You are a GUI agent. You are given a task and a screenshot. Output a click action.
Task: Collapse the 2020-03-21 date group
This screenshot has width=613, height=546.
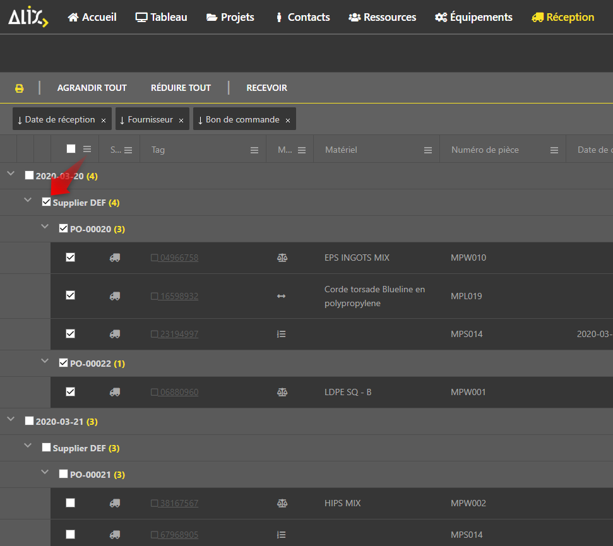coord(11,419)
